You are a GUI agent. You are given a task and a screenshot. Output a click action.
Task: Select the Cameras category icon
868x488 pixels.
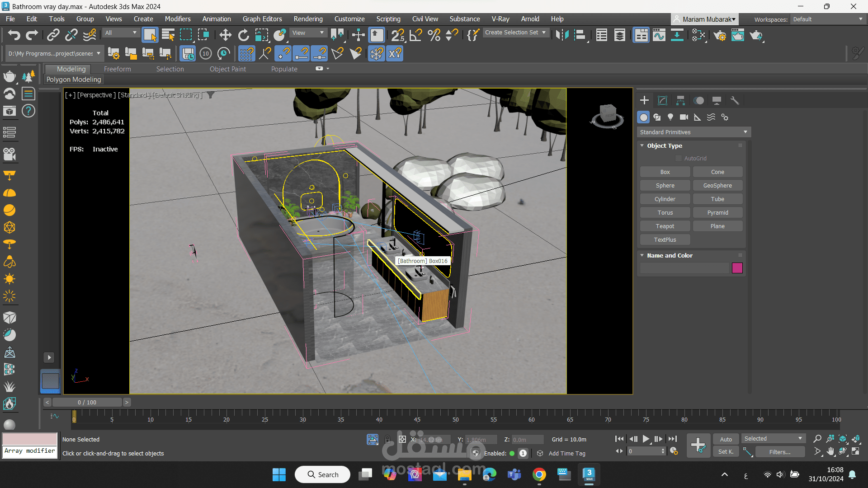pos(684,117)
